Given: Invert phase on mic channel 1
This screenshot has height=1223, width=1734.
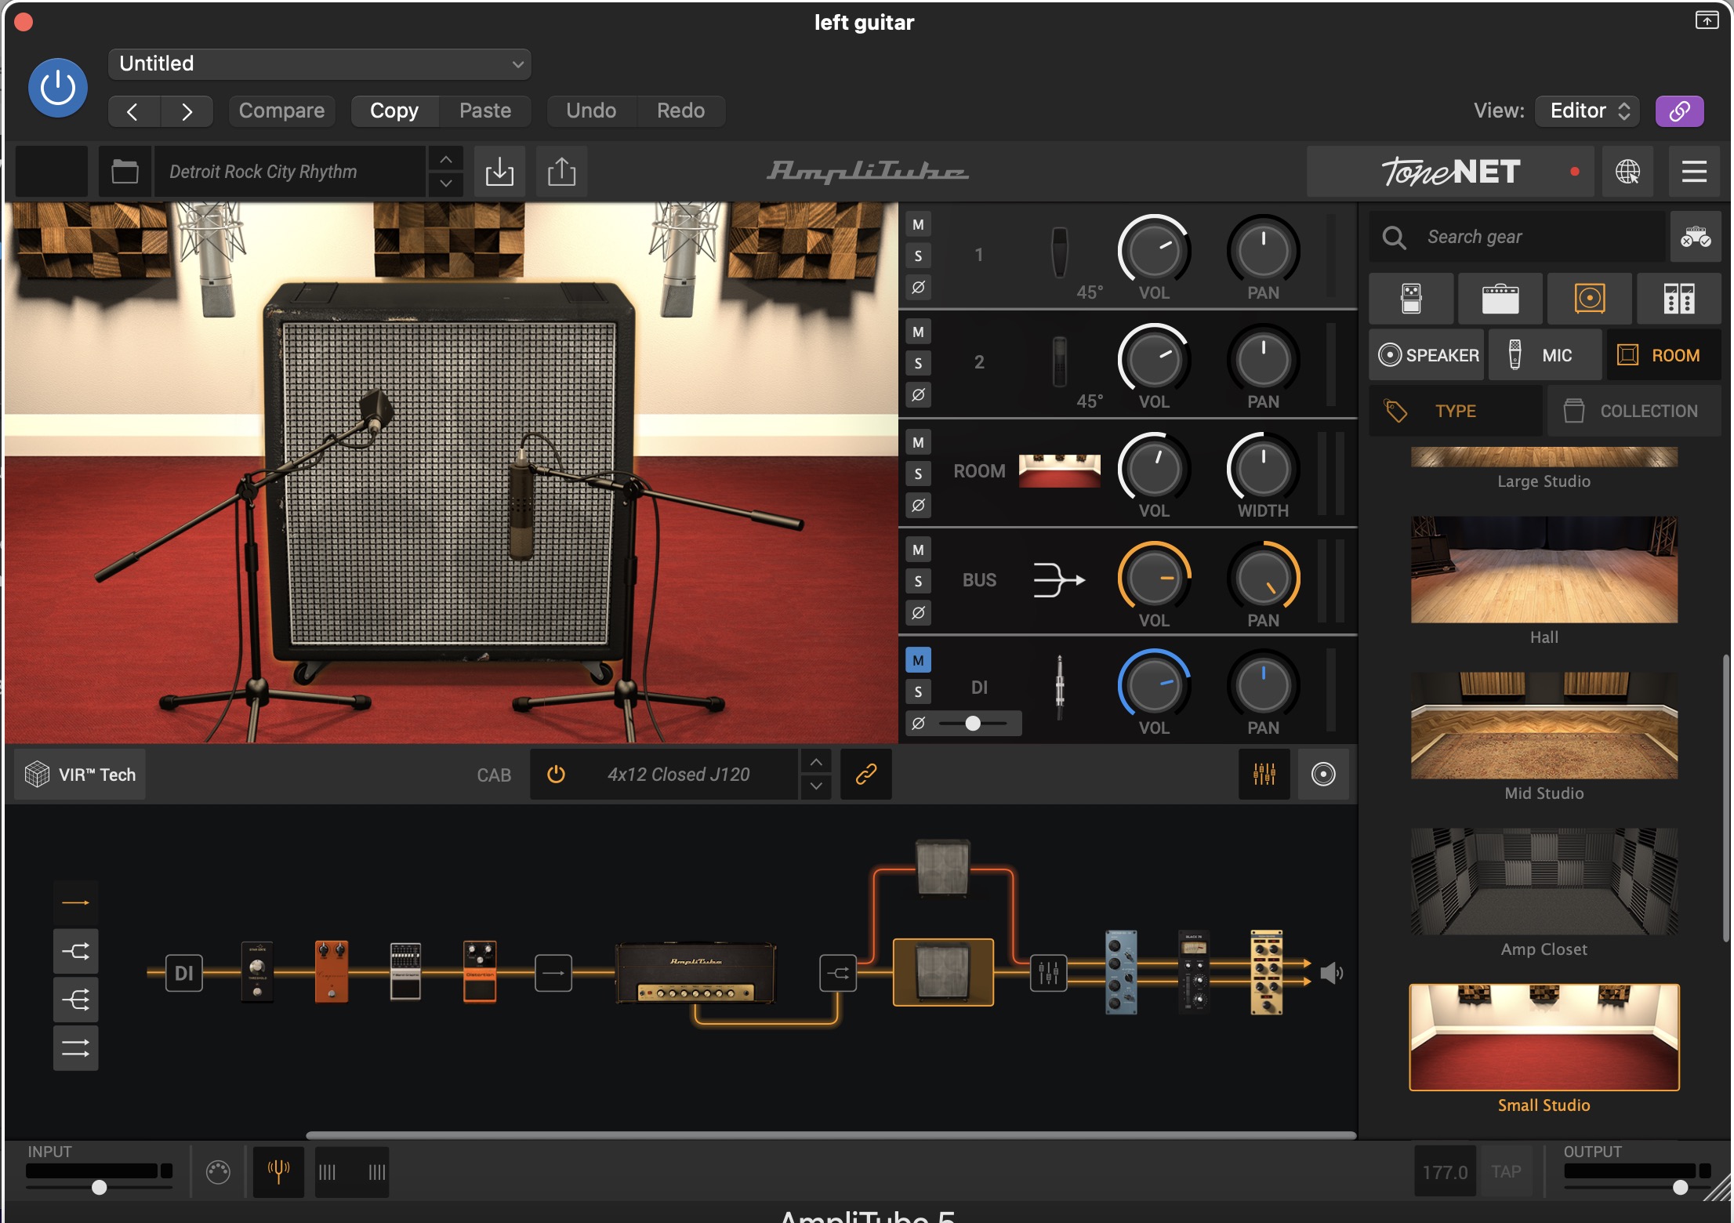Looking at the screenshot, I should [918, 287].
